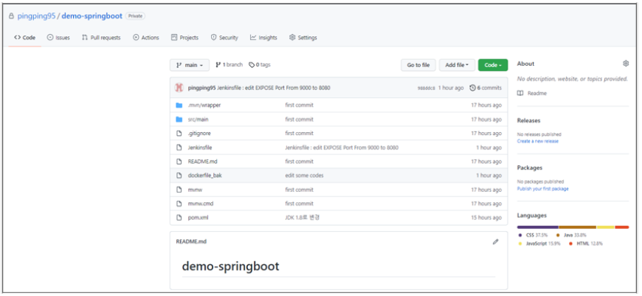Open the Issues tab

coord(58,38)
